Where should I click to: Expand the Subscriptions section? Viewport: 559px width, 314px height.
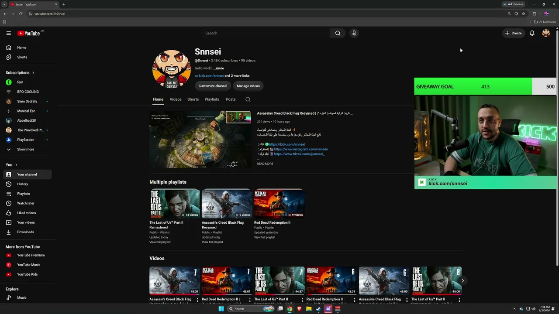20,73
